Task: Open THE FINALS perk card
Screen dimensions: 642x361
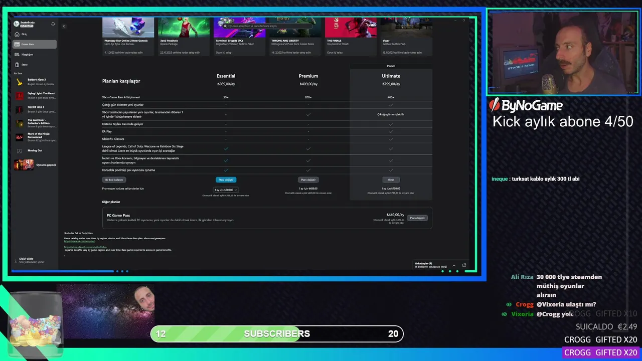Action: [x=351, y=37]
